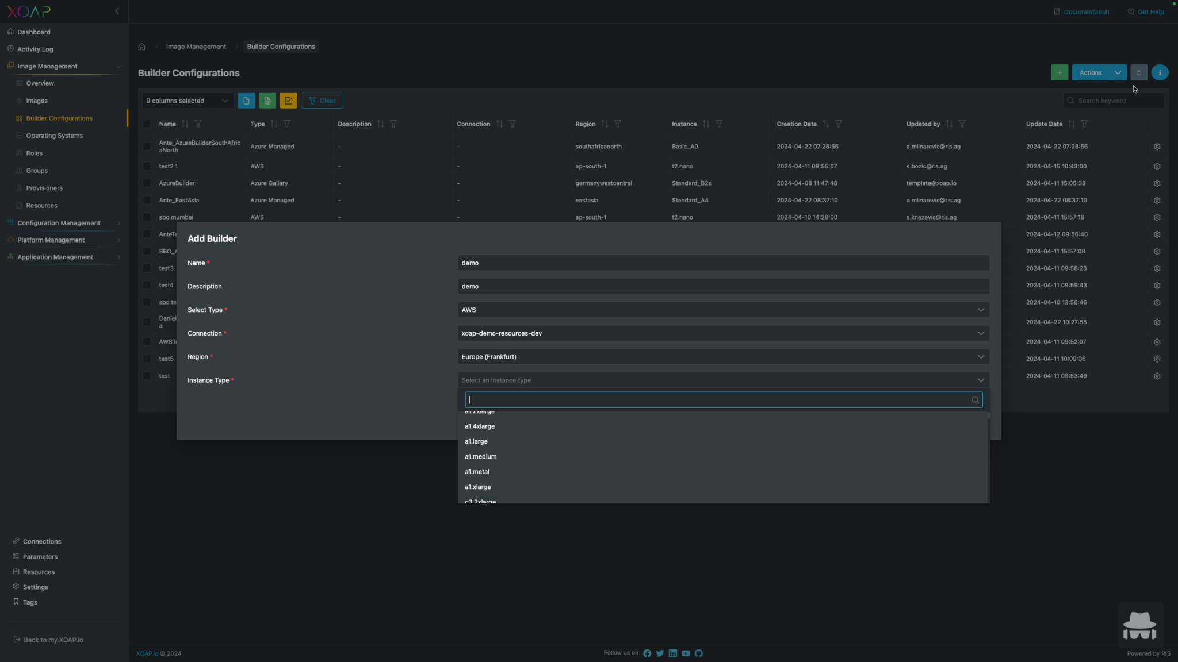Open the LinkedIn icon in footer
1178x662 pixels.
pos(672,653)
